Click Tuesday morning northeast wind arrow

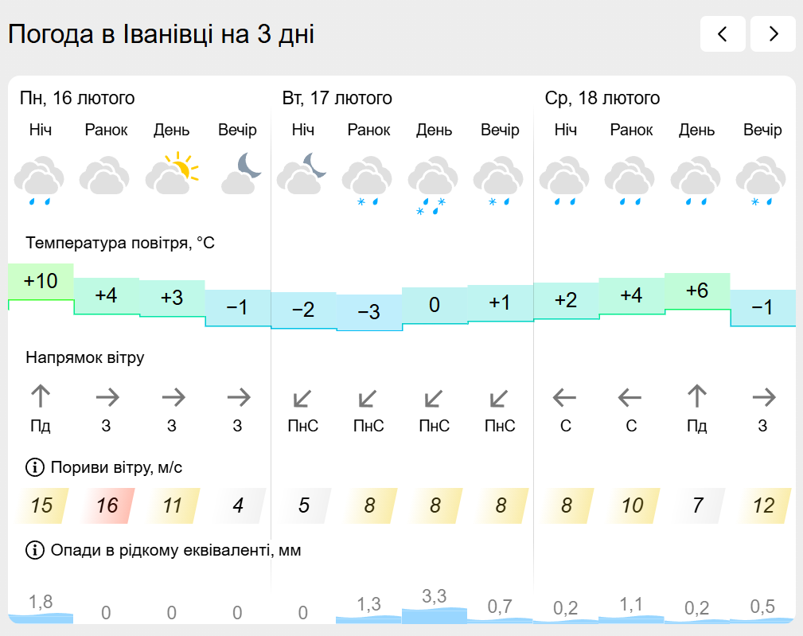[x=368, y=397]
